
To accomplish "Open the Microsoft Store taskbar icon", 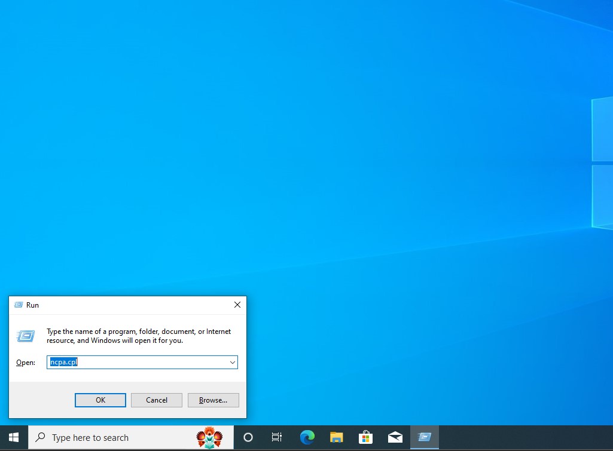I will click(x=365, y=437).
